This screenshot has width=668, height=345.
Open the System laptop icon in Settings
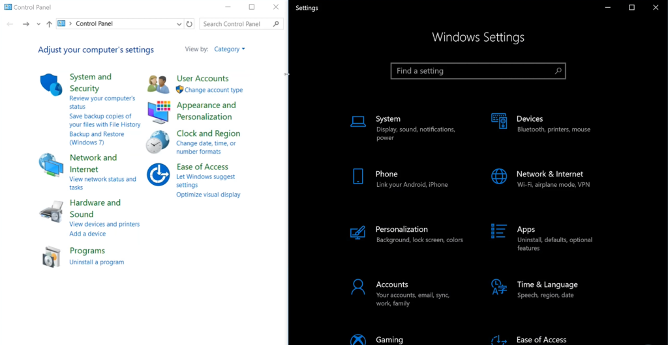click(x=358, y=122)
